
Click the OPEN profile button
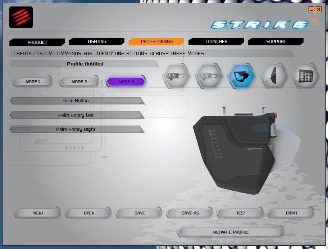tap(89, 213)
